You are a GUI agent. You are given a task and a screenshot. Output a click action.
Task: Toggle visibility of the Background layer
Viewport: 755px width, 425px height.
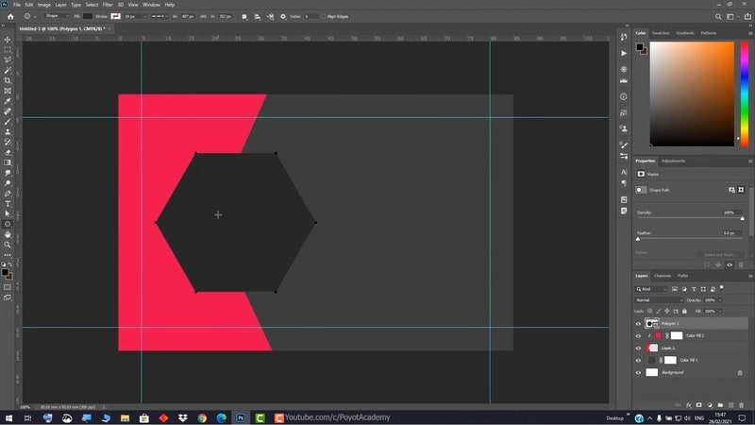click(x=638, y=372)
